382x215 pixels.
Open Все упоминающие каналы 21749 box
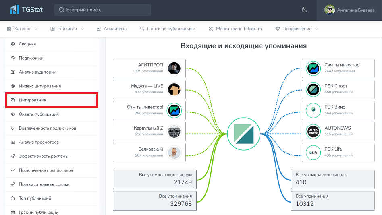tap(155, 179)
